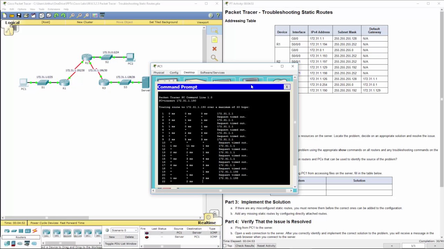Click the Viewport button
The image size is (444, 249).
pyautogui.click(x=203, y=22)
